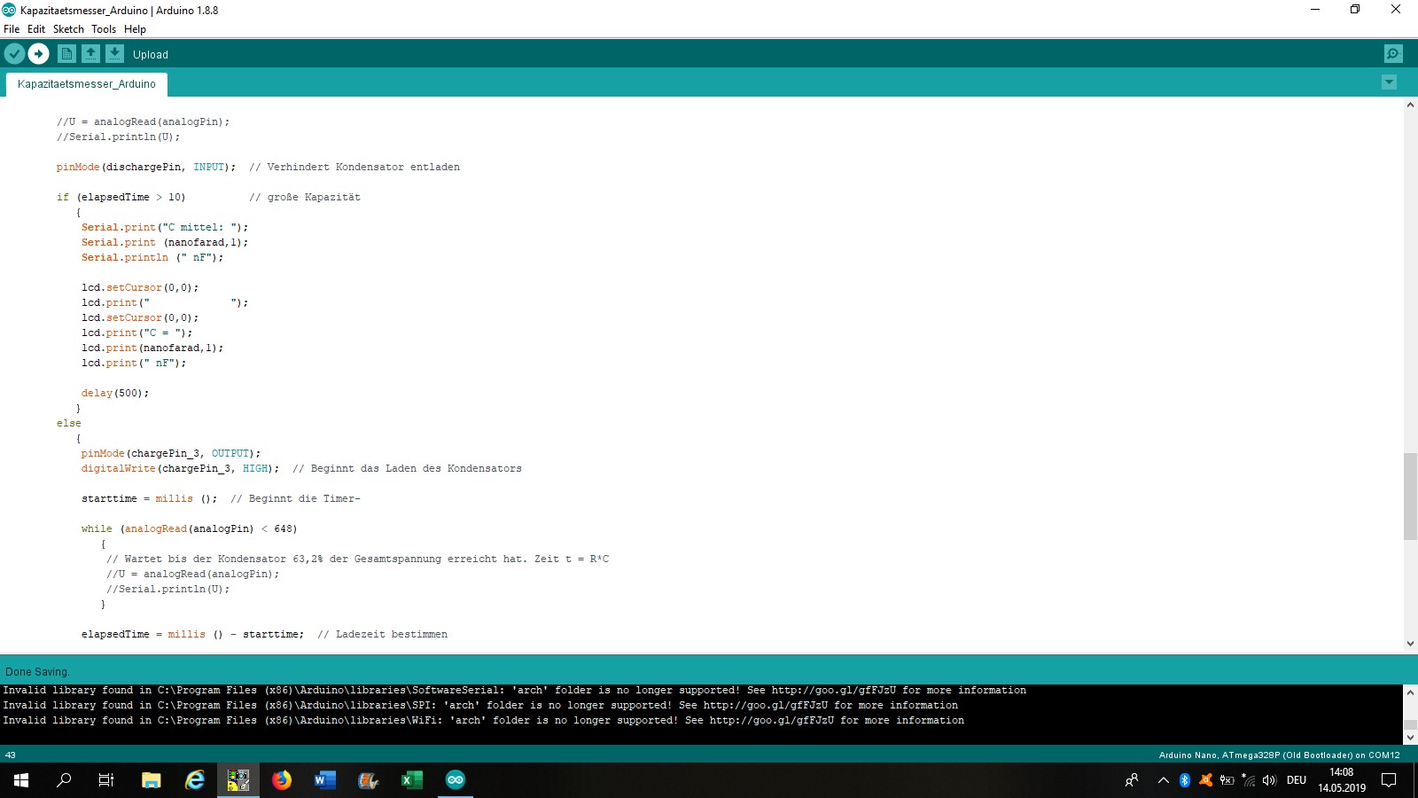
Task: Click the SPI invalid library console line
Action: (480, 706)
